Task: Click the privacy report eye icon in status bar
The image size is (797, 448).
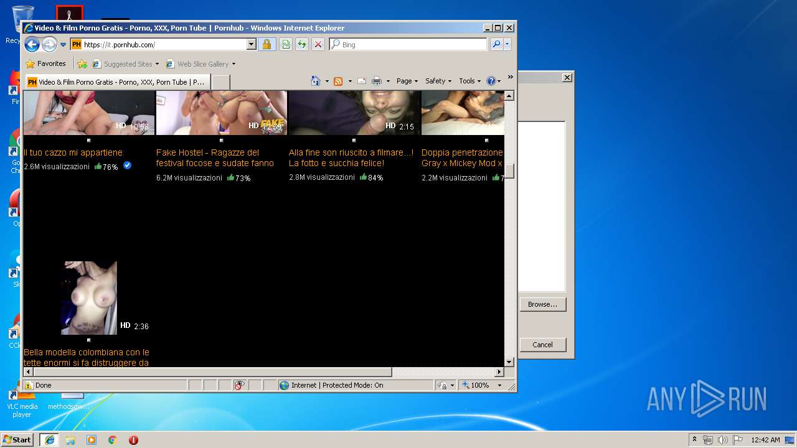Action: 240,385
